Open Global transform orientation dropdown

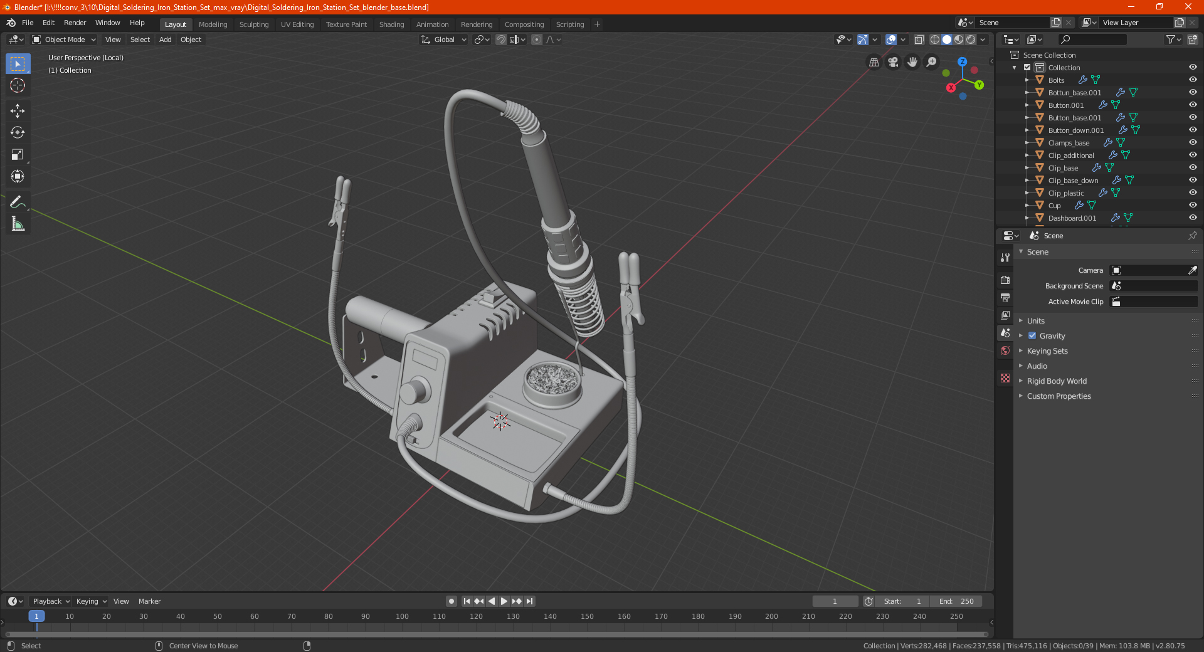pyautogui.click(x=443, y=39)
